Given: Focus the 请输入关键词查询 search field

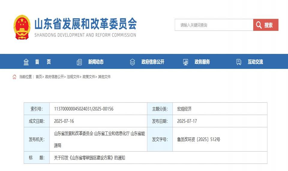Looking at the screenshot, I should [214, 25].
